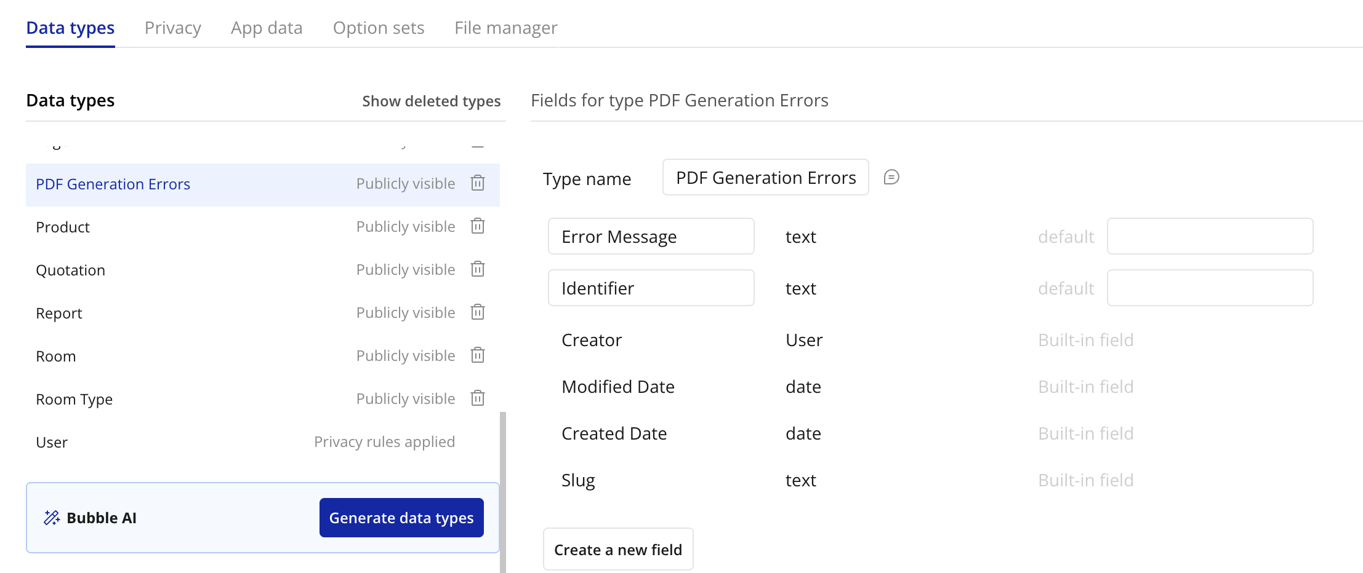Delete the PDF Generation Errors data type
The width and height of the screenshot is (1363, 573).
(478, 183)
